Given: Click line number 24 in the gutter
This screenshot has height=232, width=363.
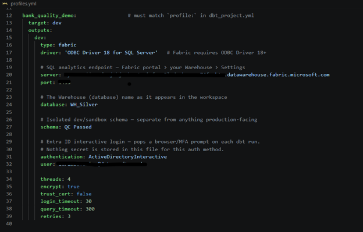Looking at the screenshot, I should 9,105.
